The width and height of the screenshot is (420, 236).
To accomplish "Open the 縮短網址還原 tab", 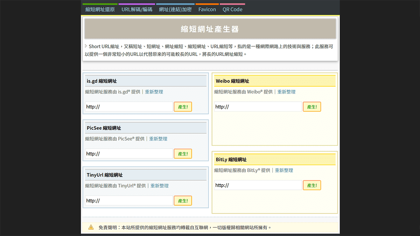I will (100, 9).
